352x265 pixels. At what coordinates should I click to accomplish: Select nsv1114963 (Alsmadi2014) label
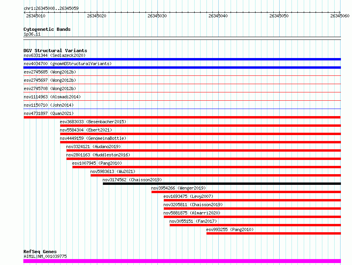pos(52,97)
